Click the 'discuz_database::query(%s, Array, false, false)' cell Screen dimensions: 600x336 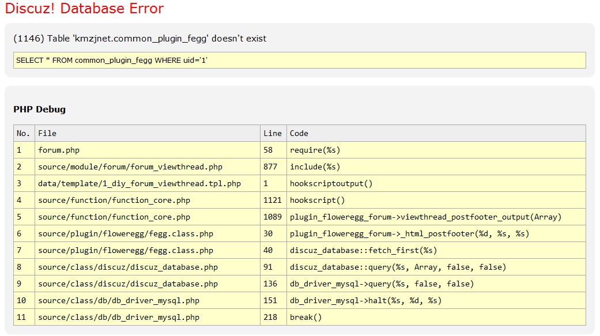(436, 267)
